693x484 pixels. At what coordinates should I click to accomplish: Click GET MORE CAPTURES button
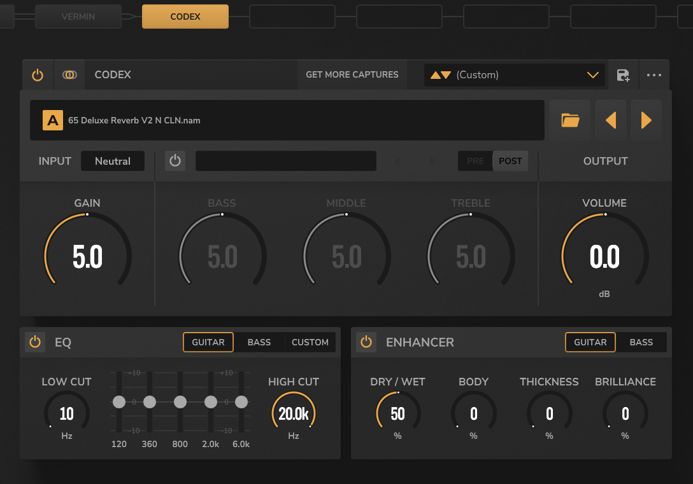[352, 75]
